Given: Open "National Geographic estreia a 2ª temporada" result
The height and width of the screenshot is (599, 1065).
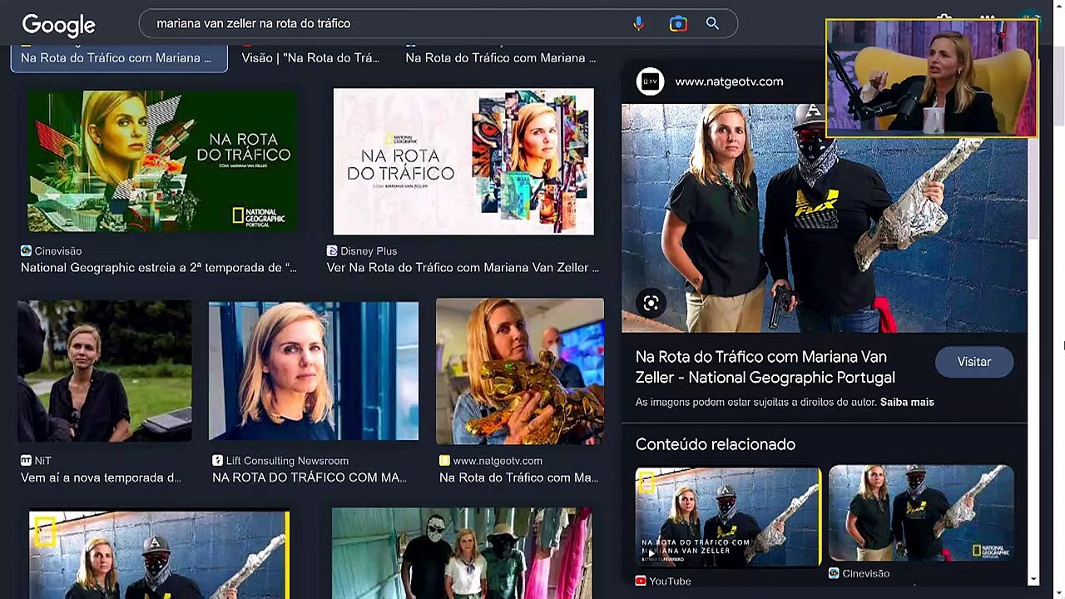Looking at the screenshot, I should tap(158, 268).
